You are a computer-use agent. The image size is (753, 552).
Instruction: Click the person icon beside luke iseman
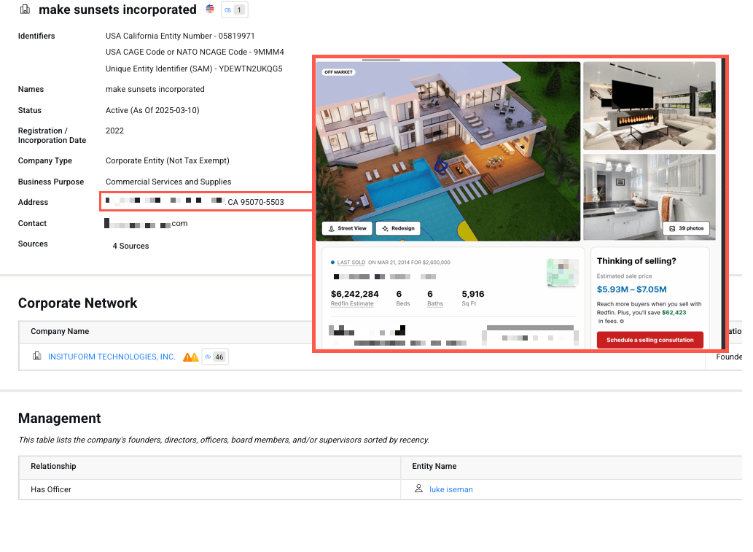click(x=418, y=489)
